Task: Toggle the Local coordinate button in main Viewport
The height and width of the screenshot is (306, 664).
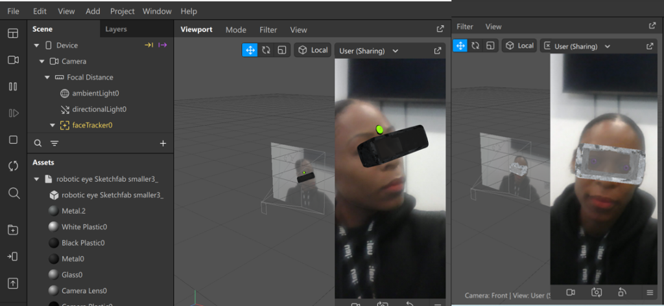Action: (313, 50)
